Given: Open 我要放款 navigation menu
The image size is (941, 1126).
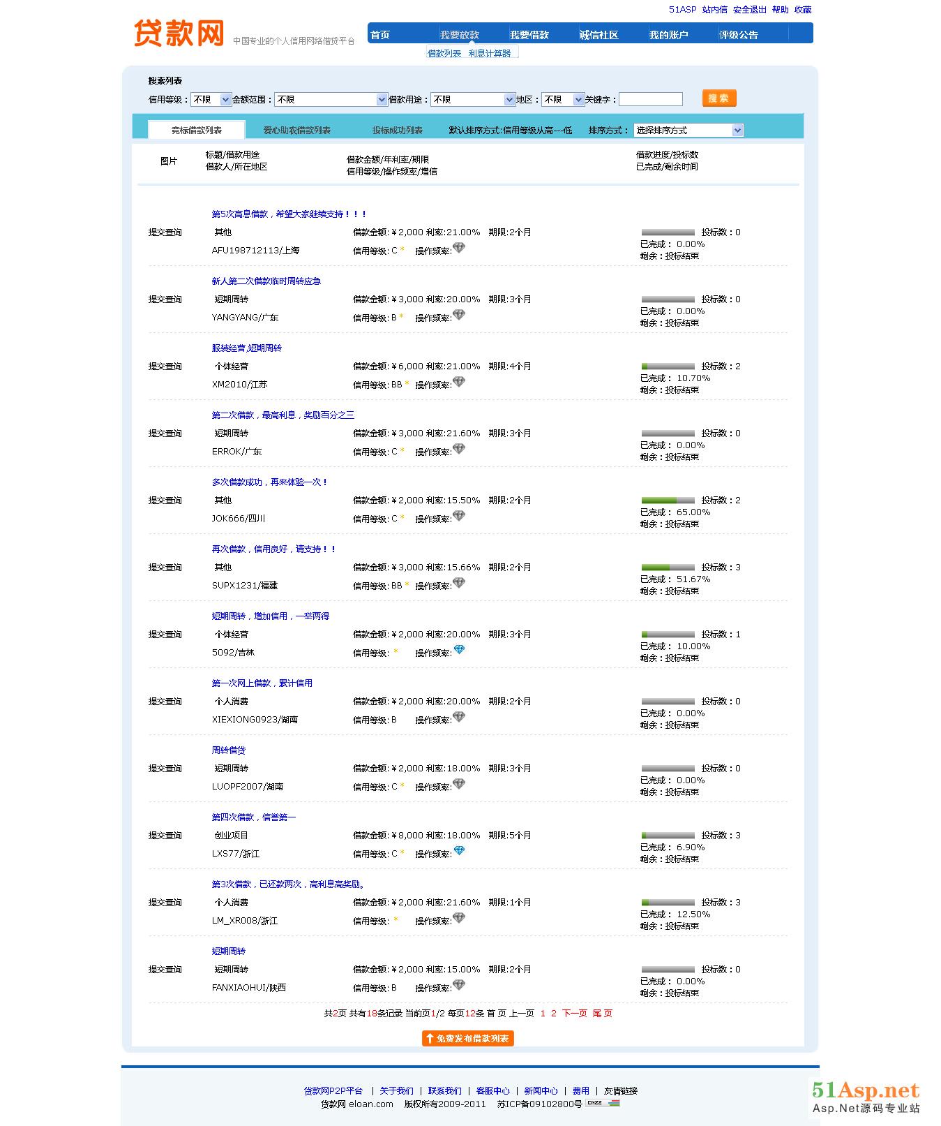Looking at the screenshot, I should 460,35.
